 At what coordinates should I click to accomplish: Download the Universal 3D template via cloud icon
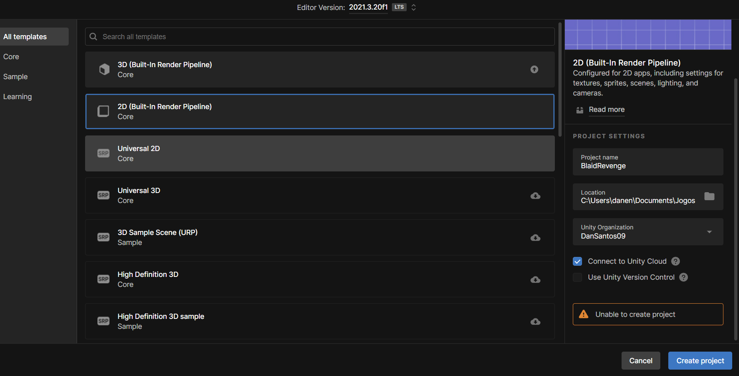(x=535, y=196)
